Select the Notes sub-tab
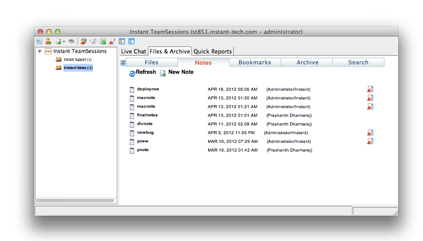This screenshot has width=423, height=241. pos(203,63)
